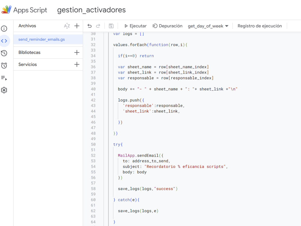This screenshot has width=301, height=226.
Task: Click the Apps Script logo
Action: pyautogui.click(x=6, y=10)
